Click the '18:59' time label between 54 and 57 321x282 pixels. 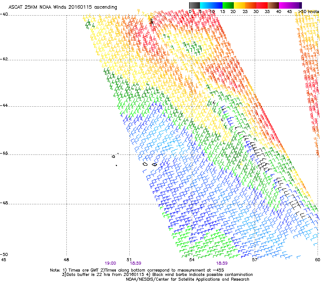point(222,263)
